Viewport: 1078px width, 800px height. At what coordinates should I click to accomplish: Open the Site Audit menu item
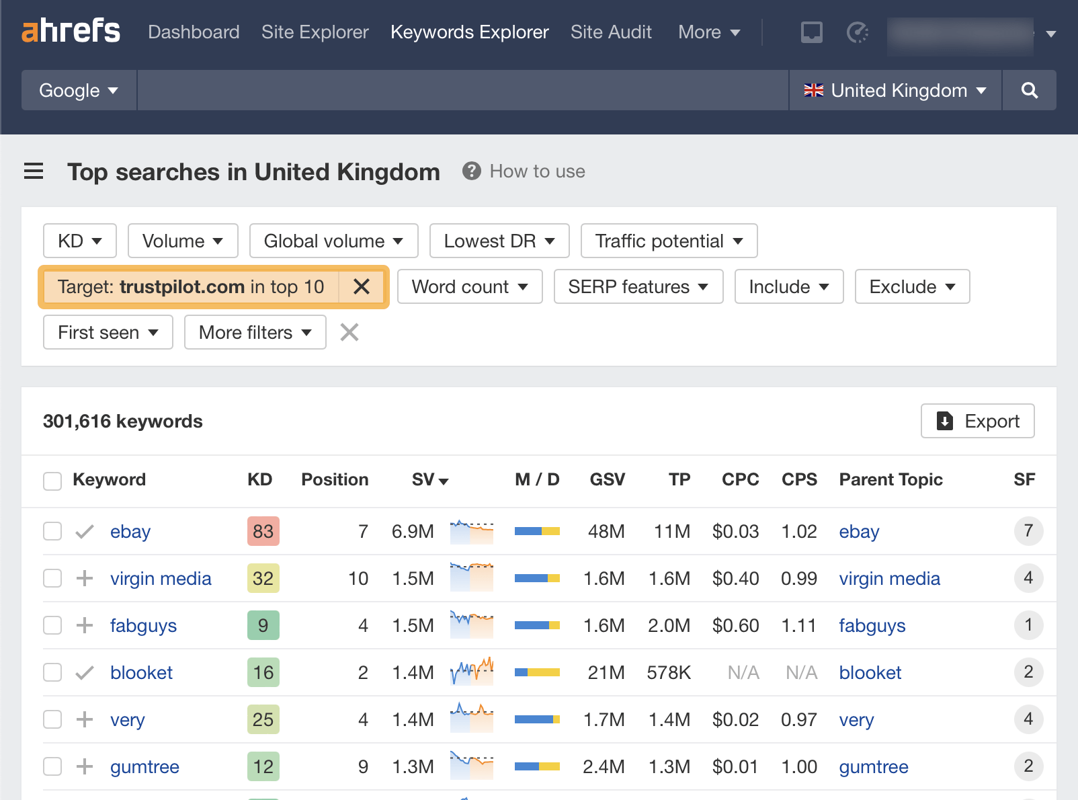point(610,32)
